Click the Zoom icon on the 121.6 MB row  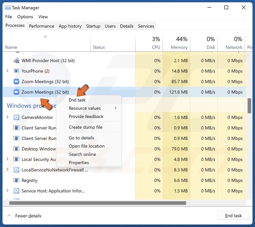click(x=16, y=92)
